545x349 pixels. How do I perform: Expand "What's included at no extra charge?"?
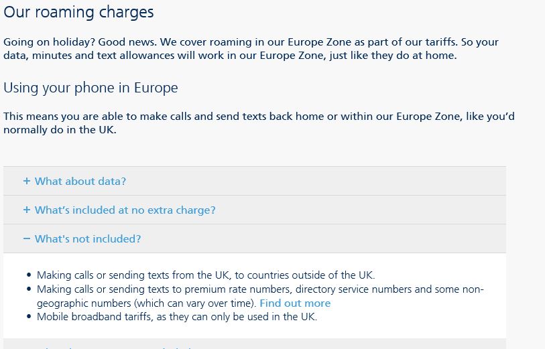pos(125,210)
